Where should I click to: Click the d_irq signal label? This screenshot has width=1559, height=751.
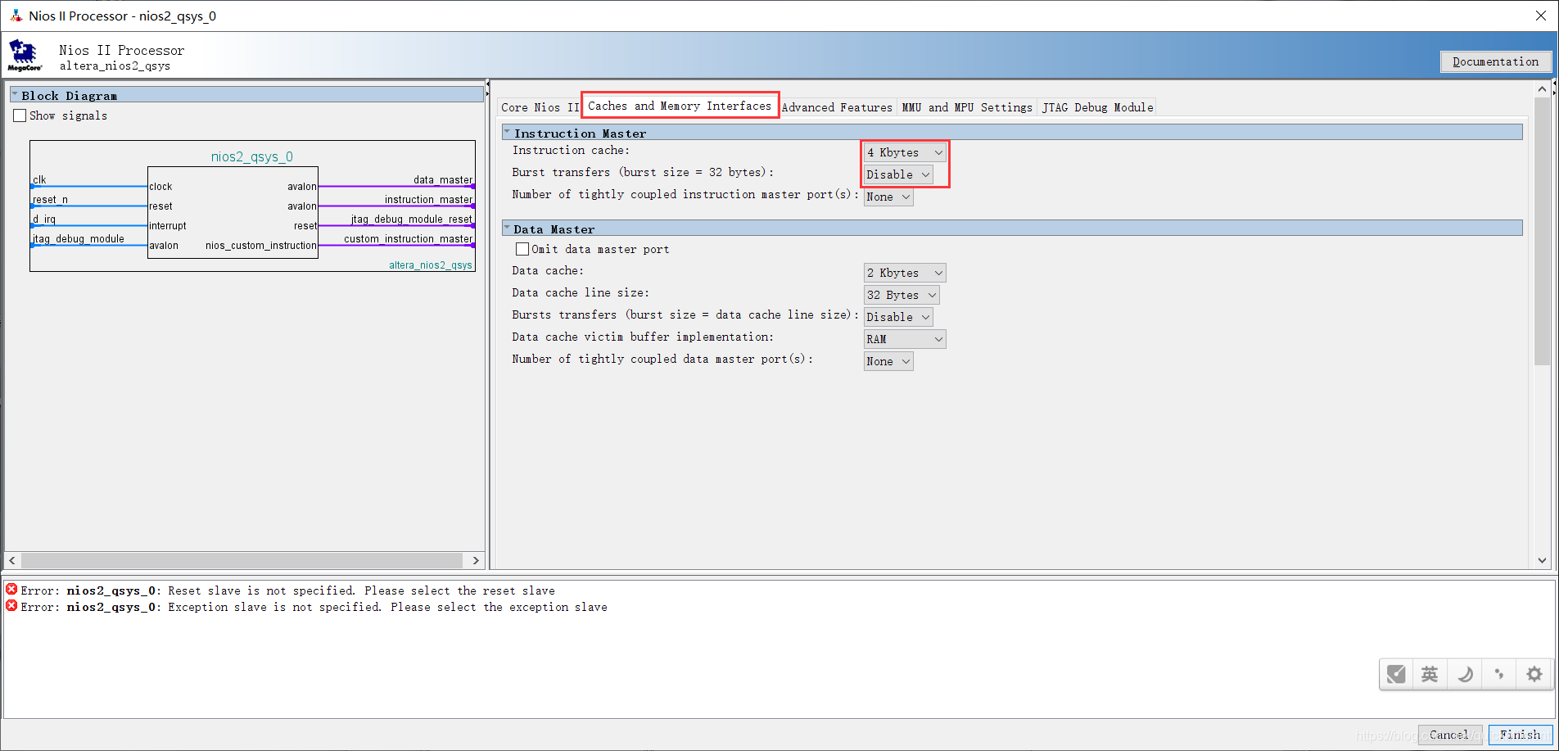pos(44,219)
